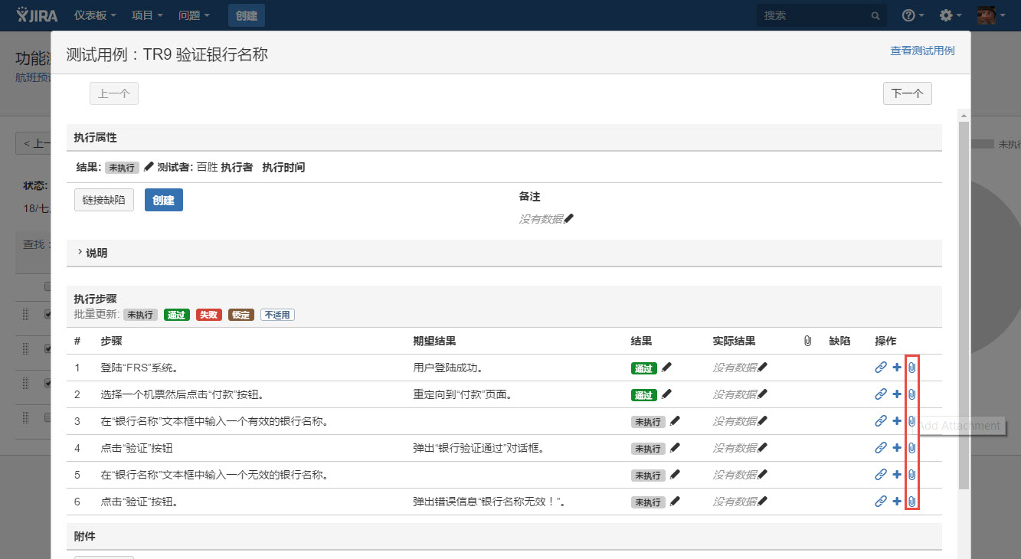Edit actual result of step 6
Viewport: 1021px width, 559px height.
point(762,502)
